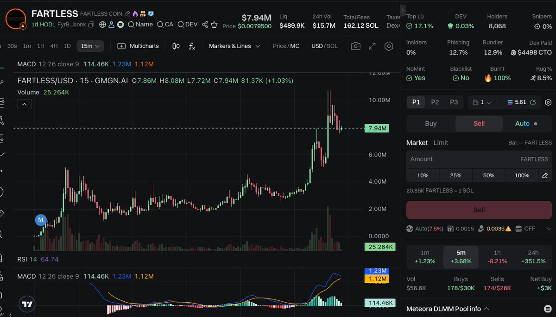Search by Name
The height and width of the screenshot is (317, 556).
(x=140, y=25)
